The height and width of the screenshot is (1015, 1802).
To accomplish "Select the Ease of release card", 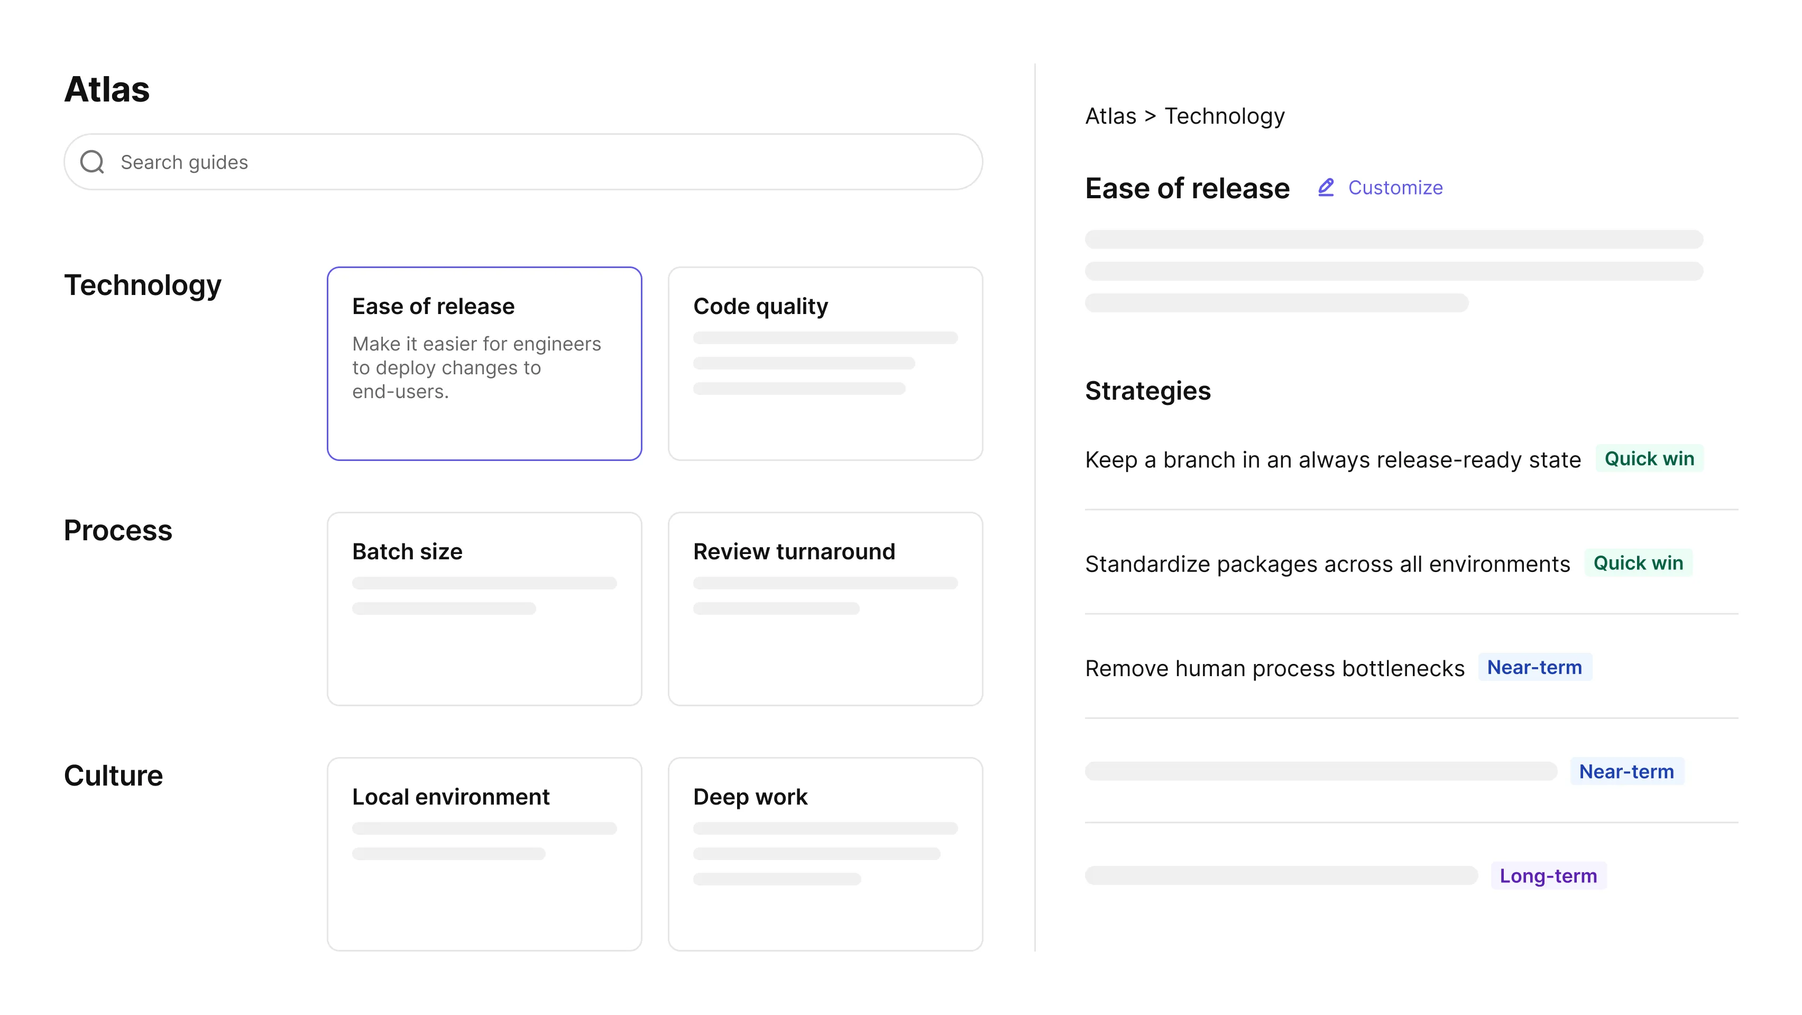I will pos(484,363).
